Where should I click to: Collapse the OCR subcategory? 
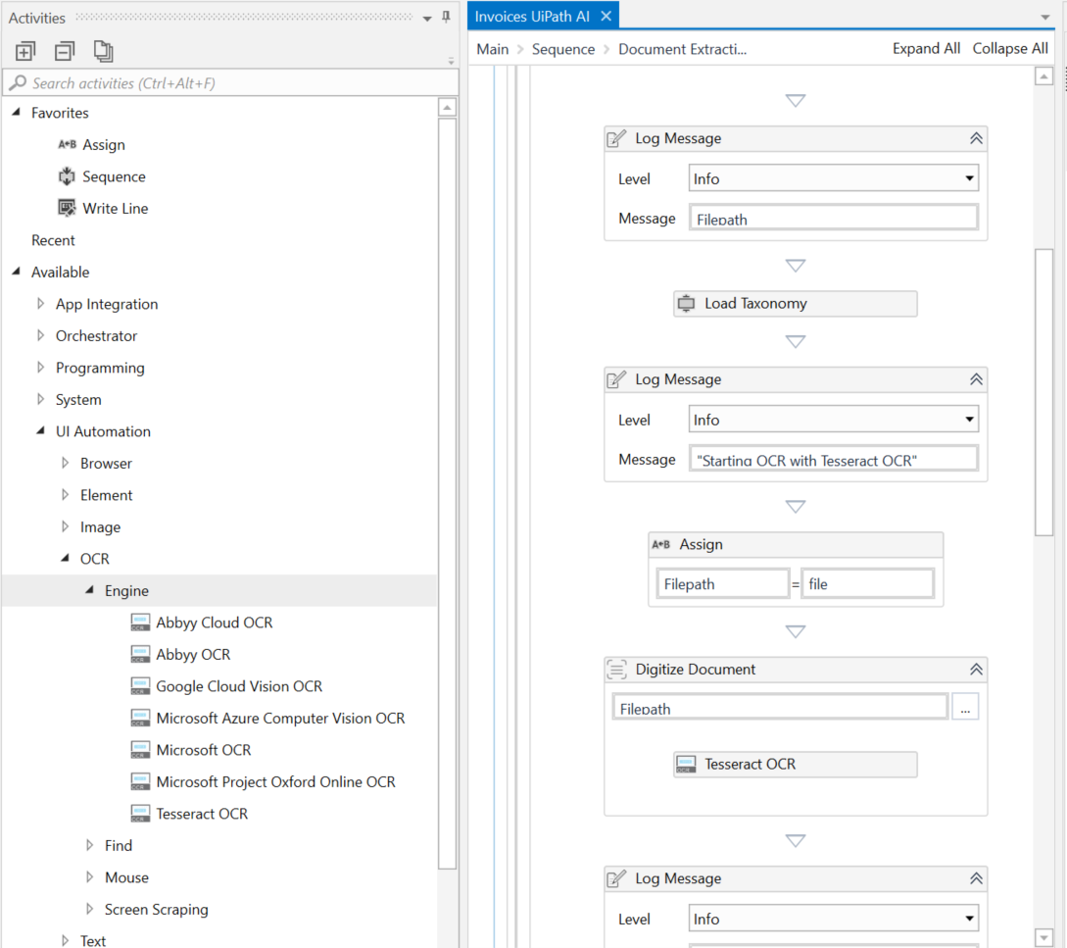coord(66,558)
